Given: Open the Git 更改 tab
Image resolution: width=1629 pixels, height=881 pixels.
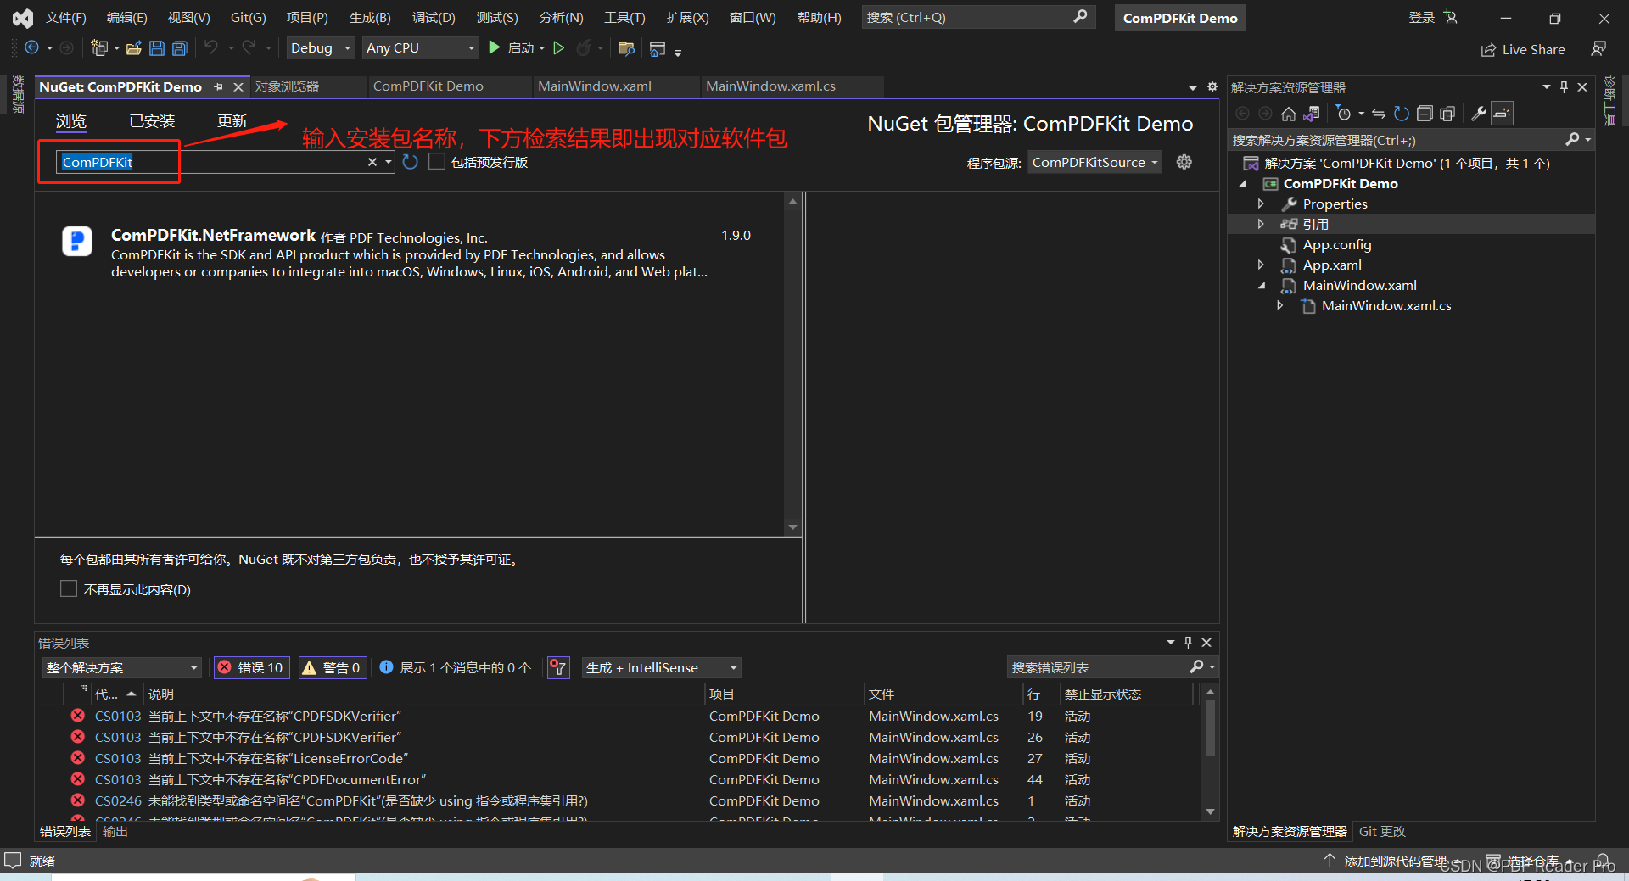Looking at the screenshot, I should click(1382, 832).
